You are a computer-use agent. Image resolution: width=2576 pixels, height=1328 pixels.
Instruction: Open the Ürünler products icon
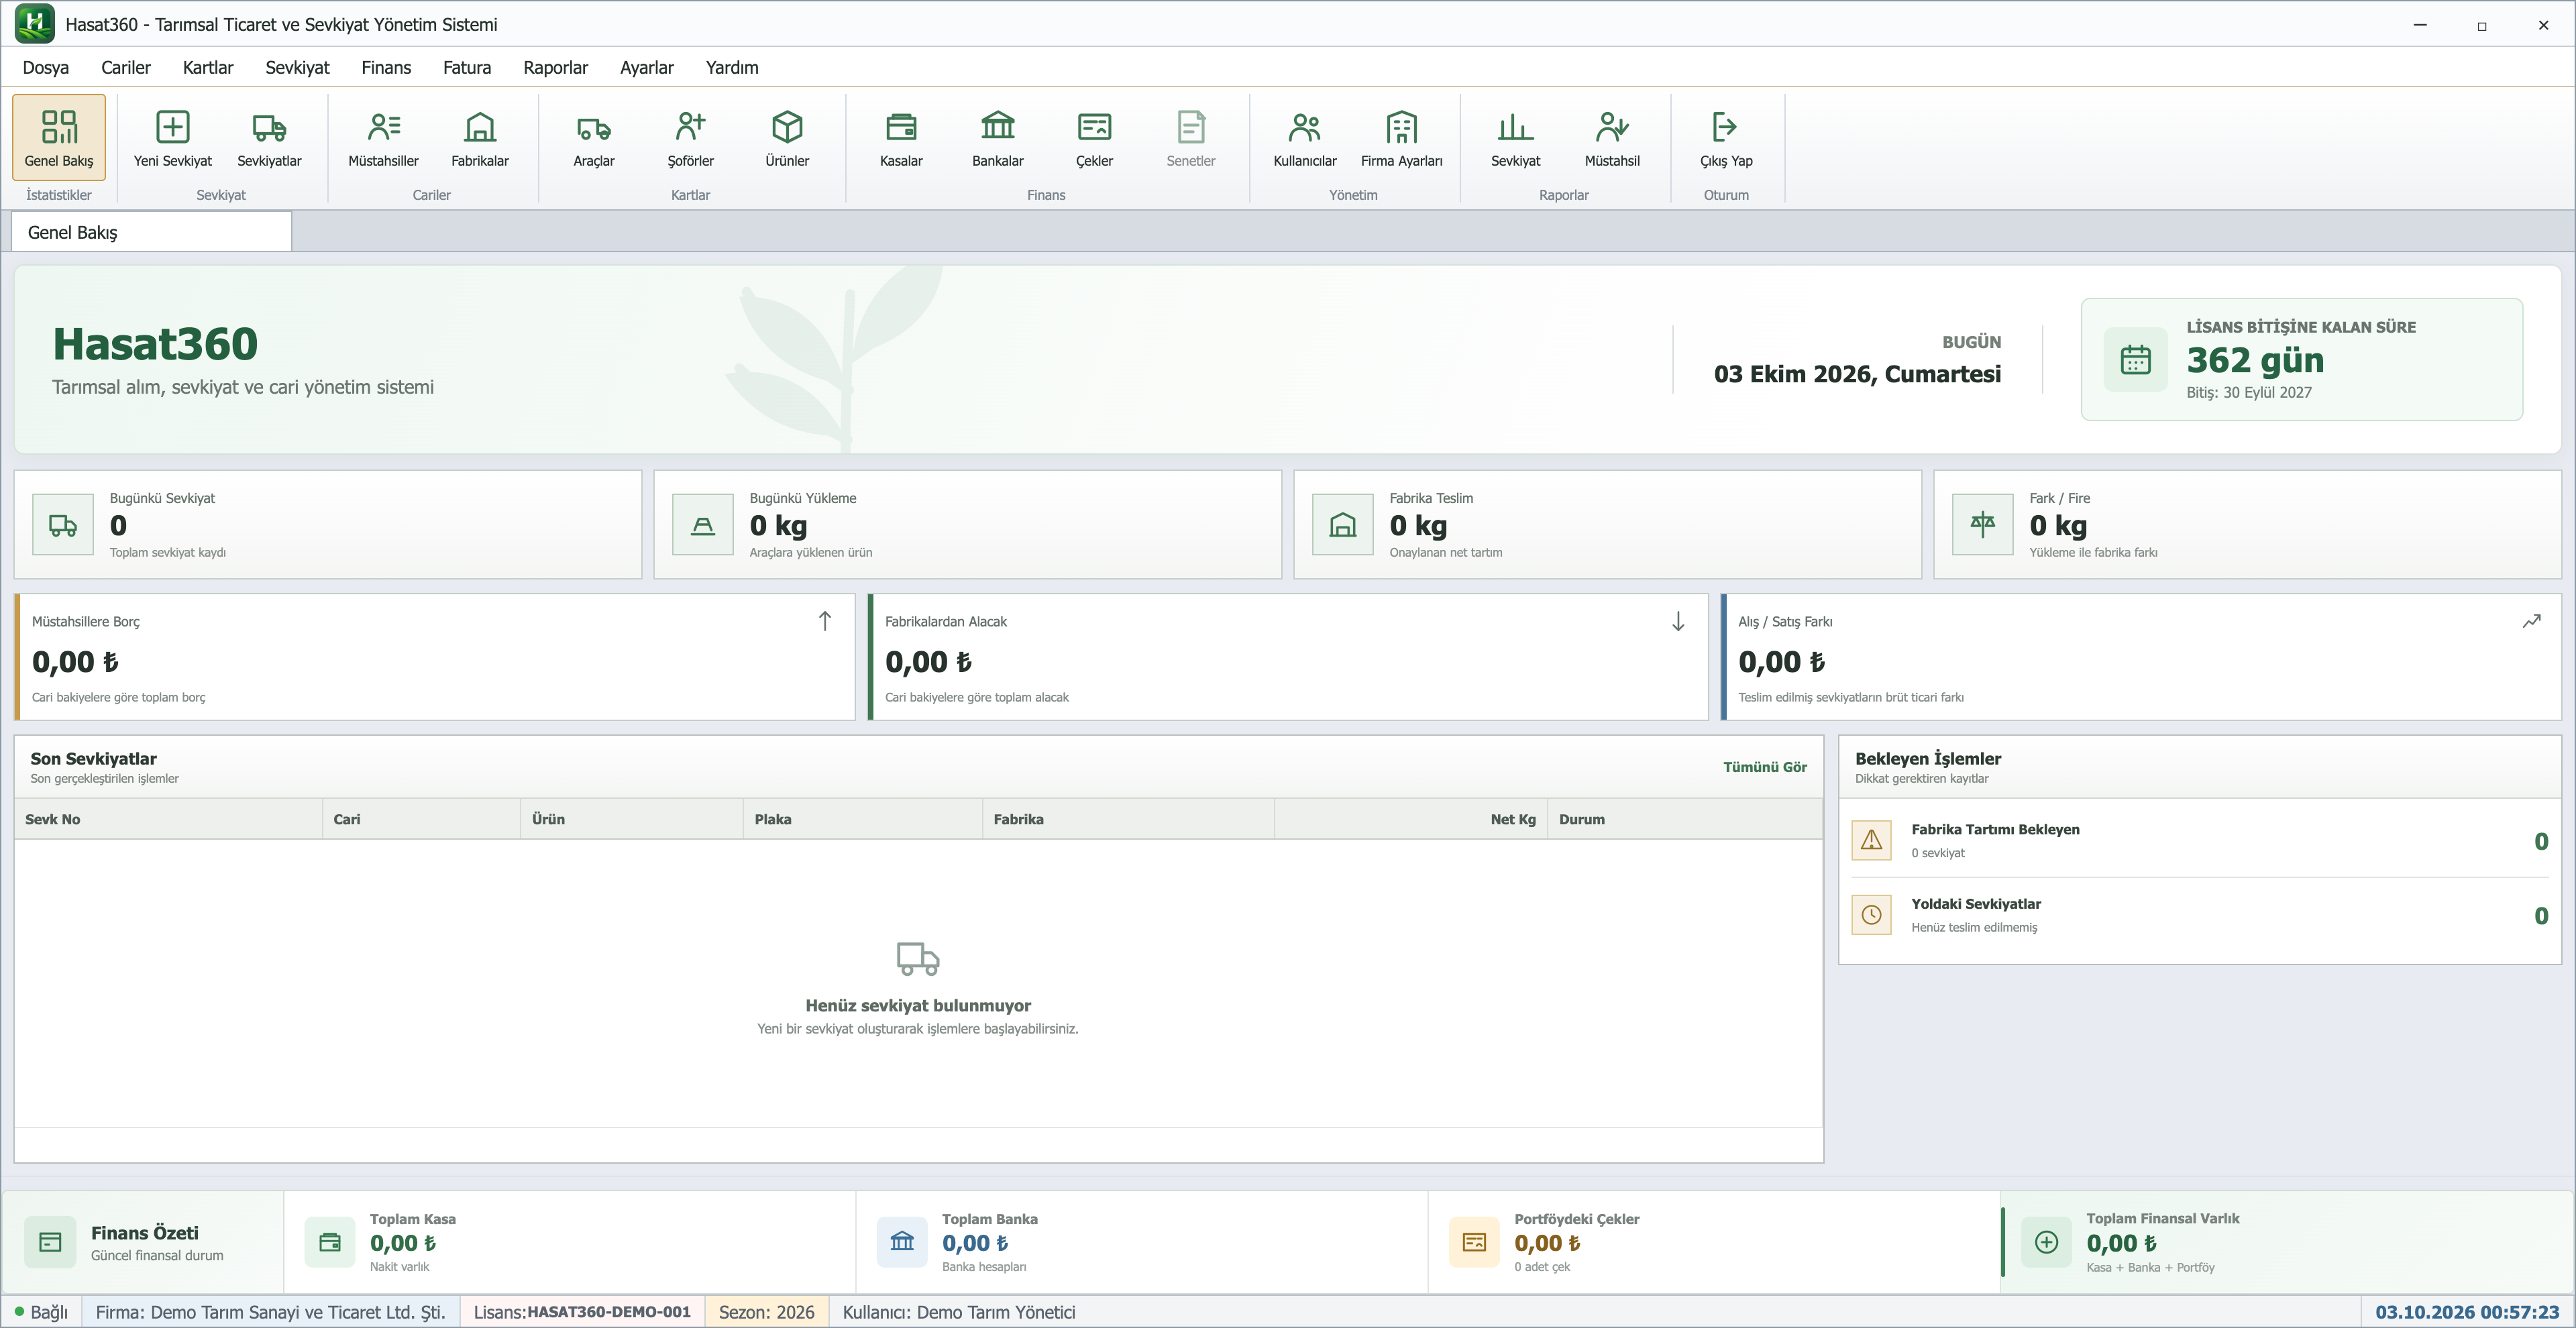click(x=787, y=137)
